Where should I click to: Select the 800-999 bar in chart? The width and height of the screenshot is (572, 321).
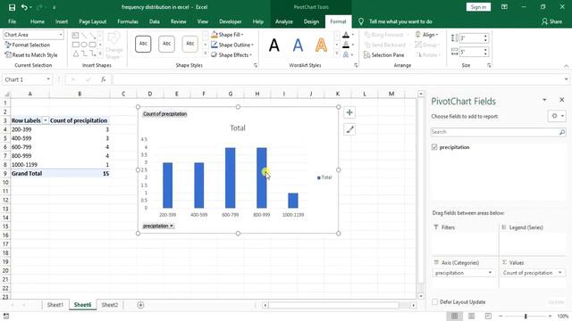coord(262,177)
